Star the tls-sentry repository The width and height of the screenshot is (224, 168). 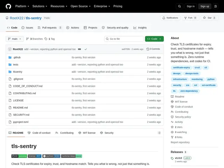(209, 18)
